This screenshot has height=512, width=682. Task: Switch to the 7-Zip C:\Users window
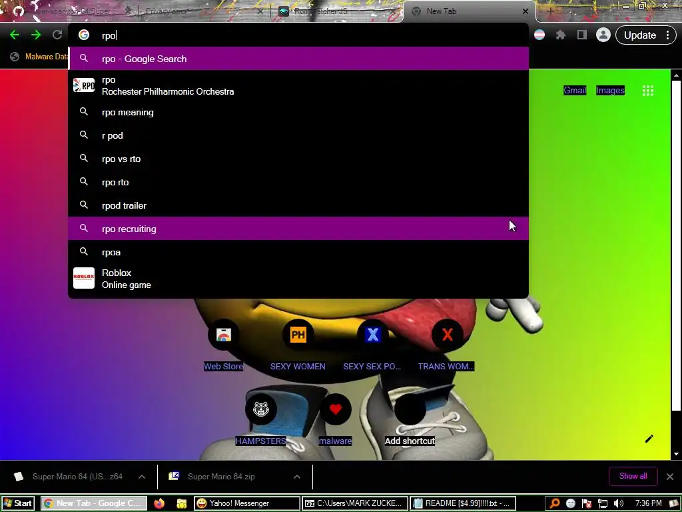355,503
